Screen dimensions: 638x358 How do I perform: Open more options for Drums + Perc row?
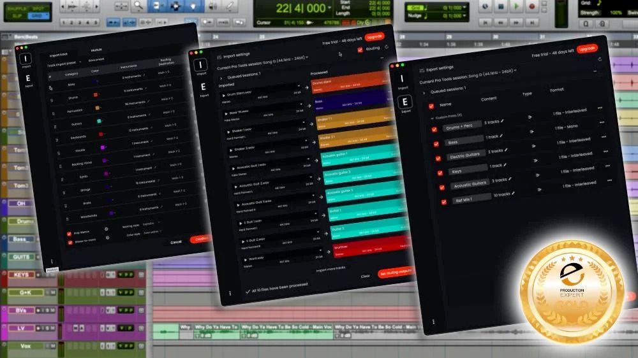[600, 108]
